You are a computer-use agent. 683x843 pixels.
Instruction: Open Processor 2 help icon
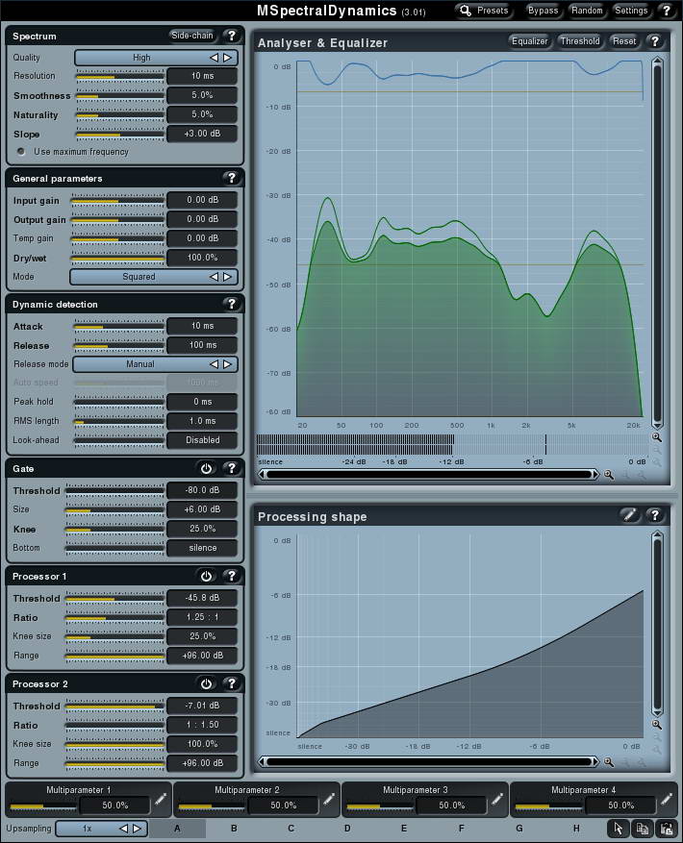232,683
